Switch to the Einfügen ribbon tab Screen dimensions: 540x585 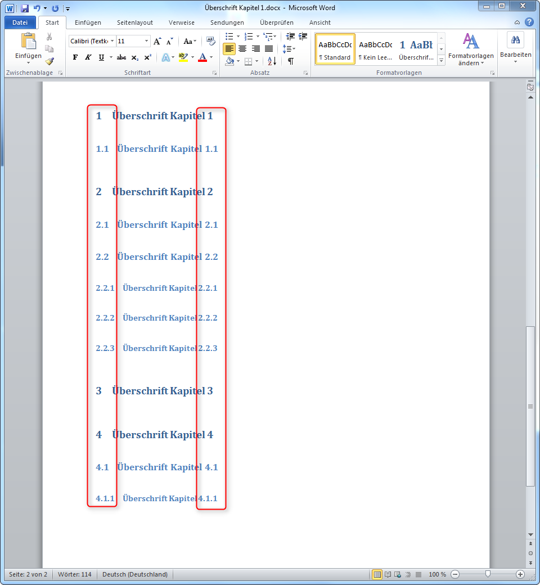(x=88, y=22)
